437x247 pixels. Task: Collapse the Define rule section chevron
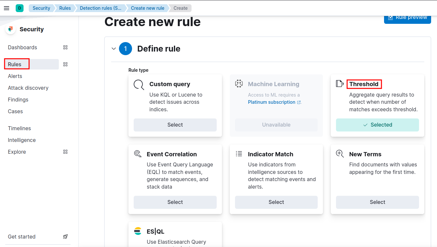[x=114, y=49]
